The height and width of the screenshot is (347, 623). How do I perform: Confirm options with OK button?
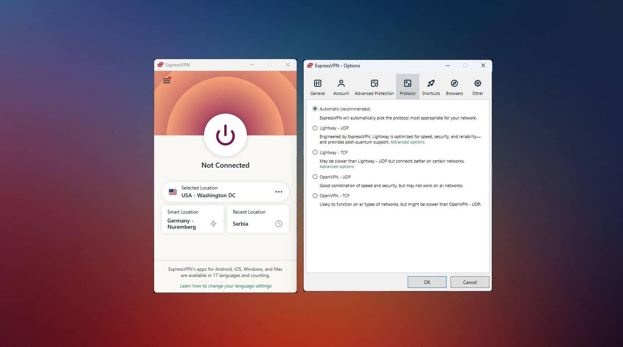(427, 282)
